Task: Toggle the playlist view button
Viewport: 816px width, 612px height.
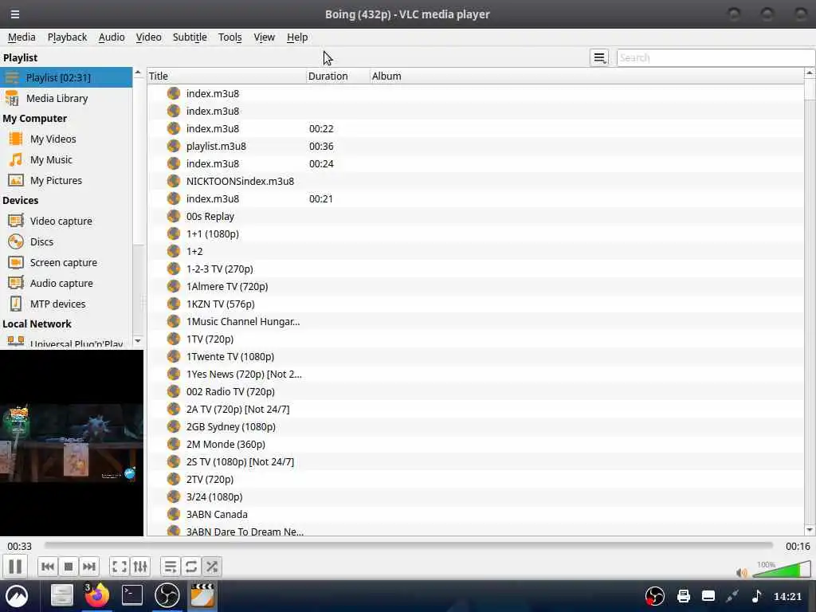Action: pyautogui.click(x=171, y=567)
